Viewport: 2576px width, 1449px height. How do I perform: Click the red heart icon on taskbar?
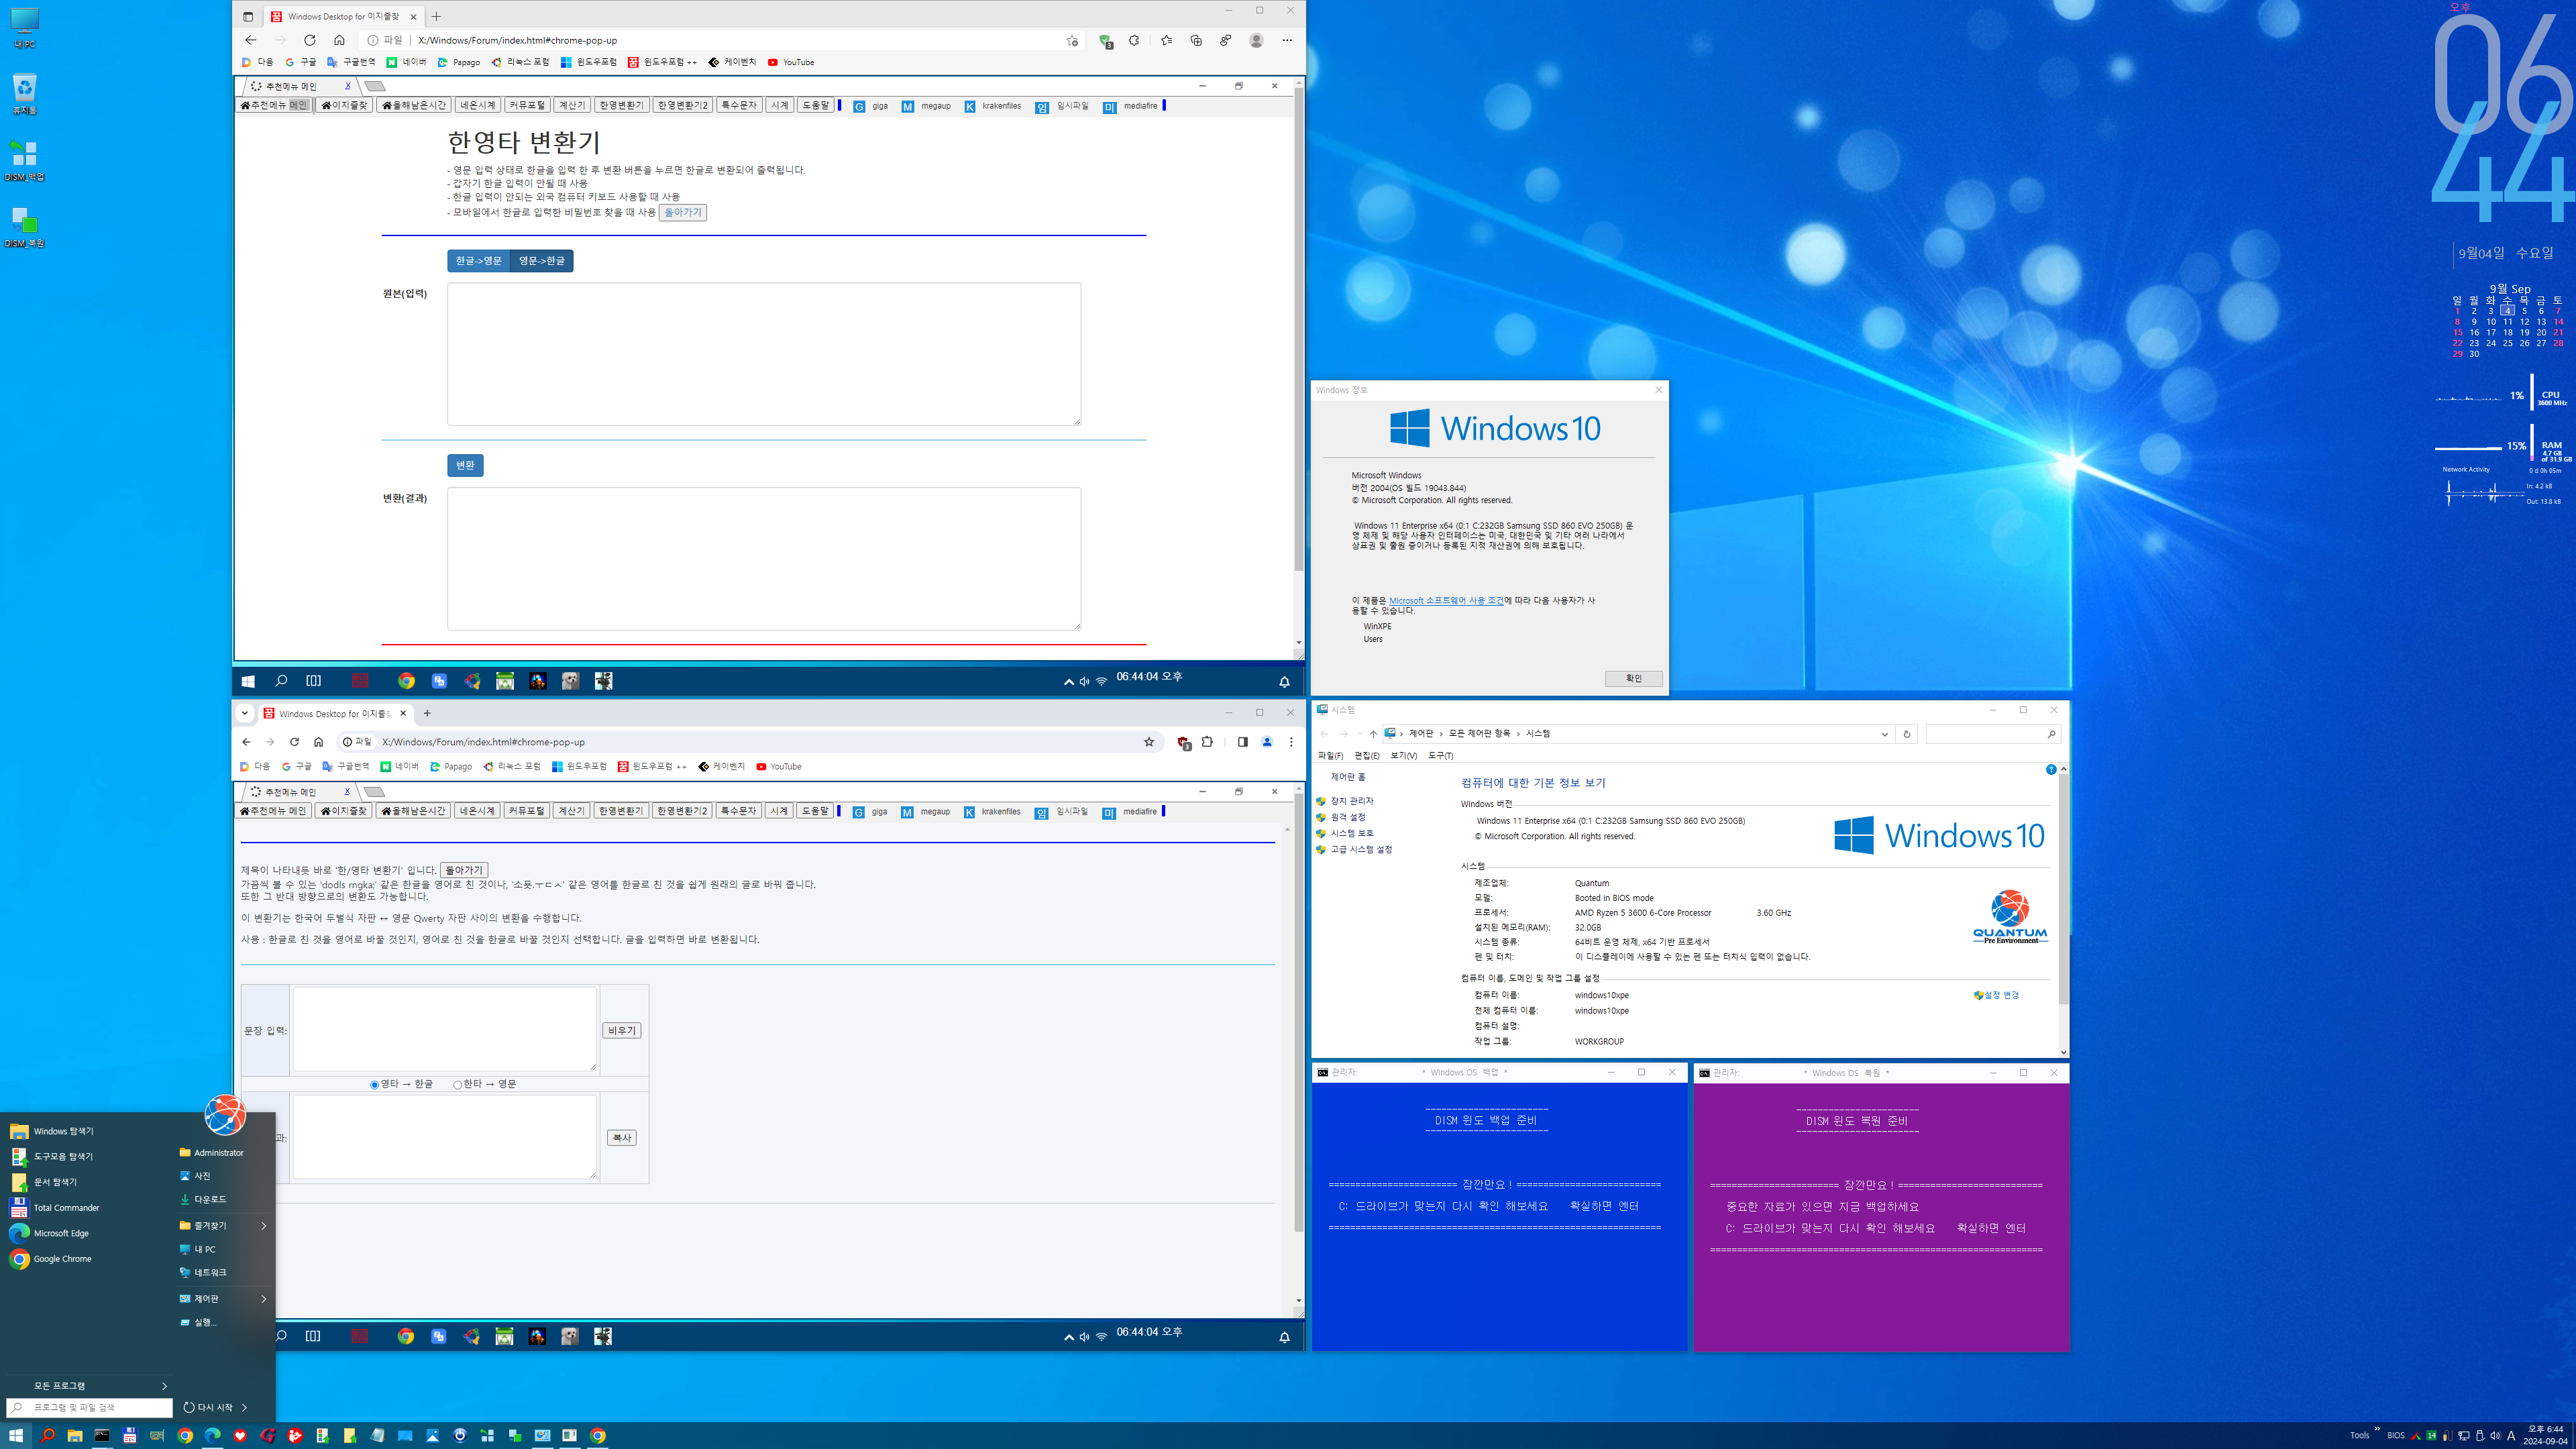click(240, 1435)
